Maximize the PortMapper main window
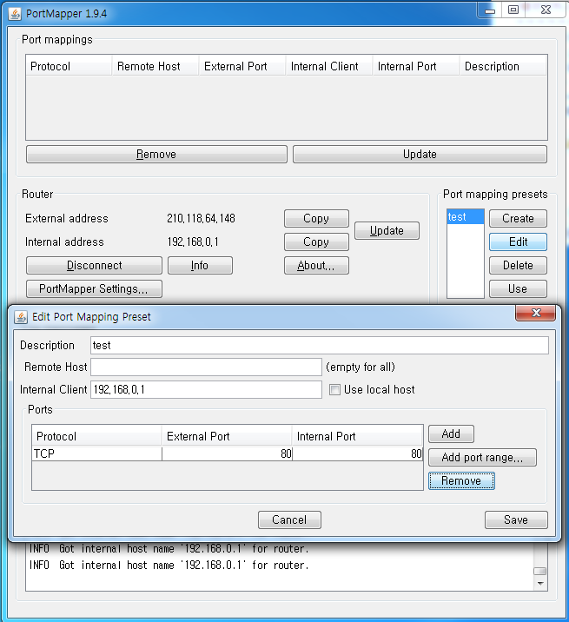569x622 pixels. [513, 10]
